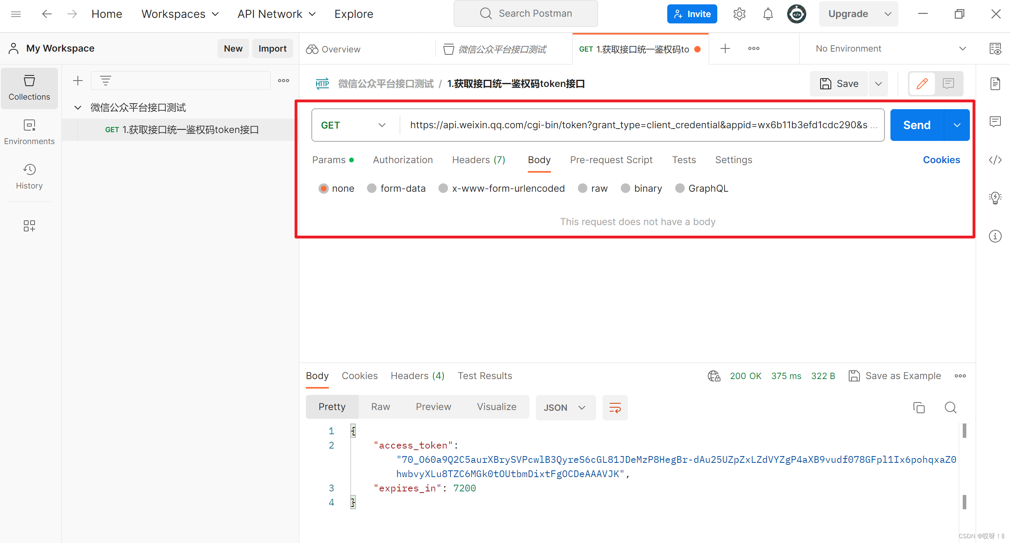The height and width of the screenshot is (543, 1010).
Task: Expand the Save button dropdown arrow
Action: coord(879,84)
